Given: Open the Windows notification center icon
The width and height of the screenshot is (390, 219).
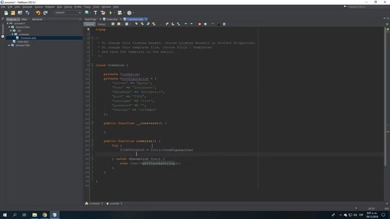Looking at the screenshot, I should point(383,215).
